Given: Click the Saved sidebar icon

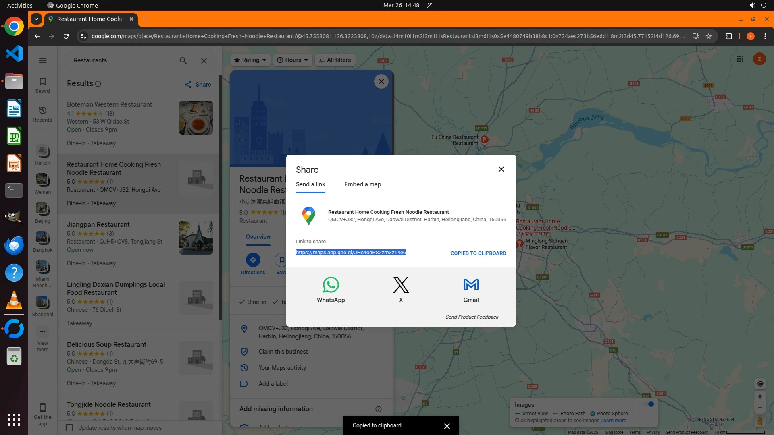Looking at the screenshot, I should pyautogui.click(x=42, y=85).
